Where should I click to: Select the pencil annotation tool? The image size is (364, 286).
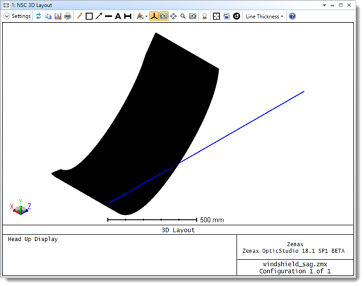click(79, 16)
